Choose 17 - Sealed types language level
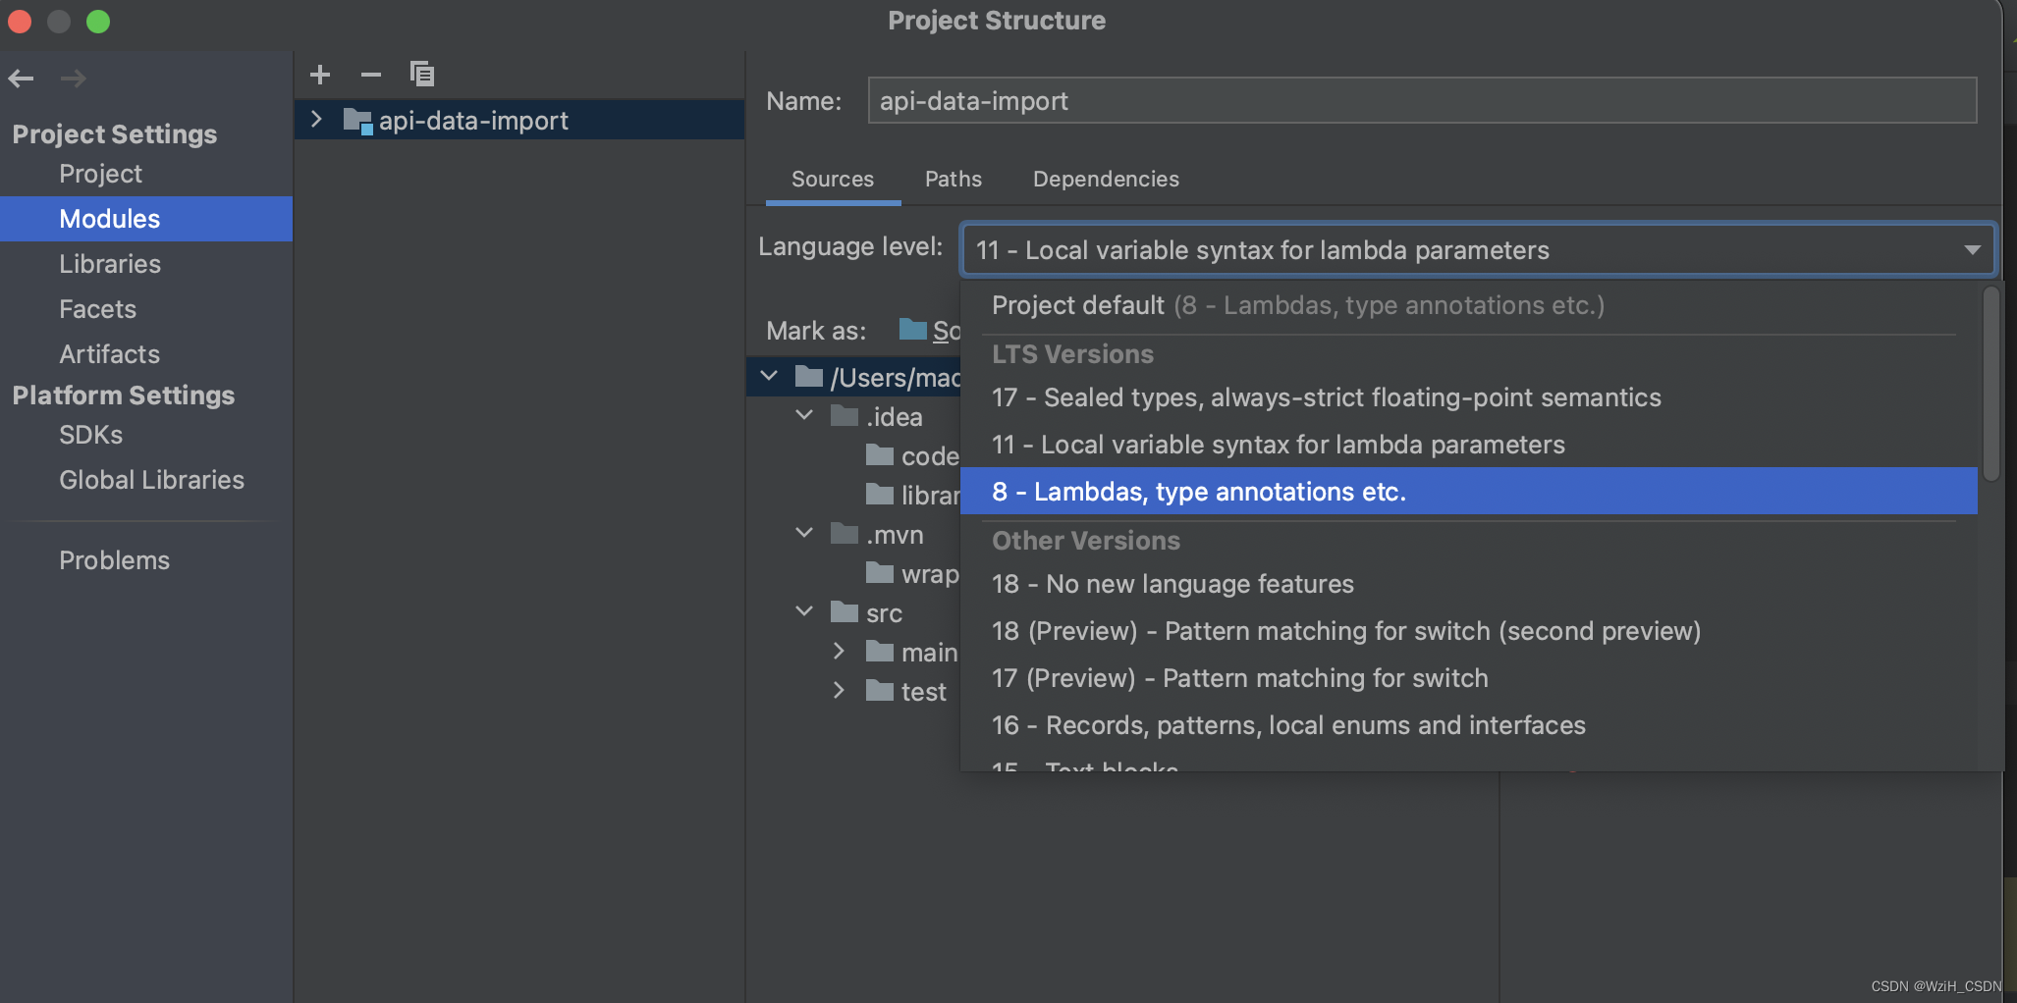 (x=1469, y=397)
